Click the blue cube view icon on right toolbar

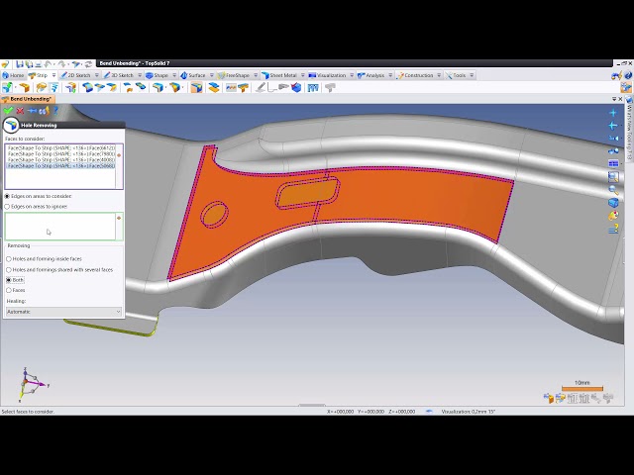(x=613, y=203)
